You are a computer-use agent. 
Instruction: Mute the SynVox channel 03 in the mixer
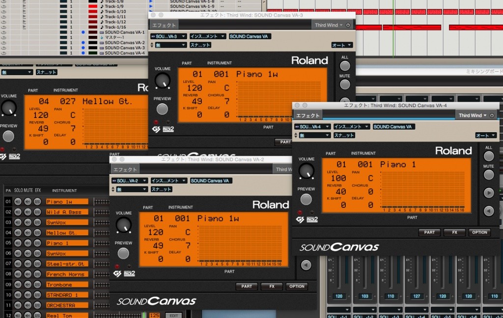[27, 222]
